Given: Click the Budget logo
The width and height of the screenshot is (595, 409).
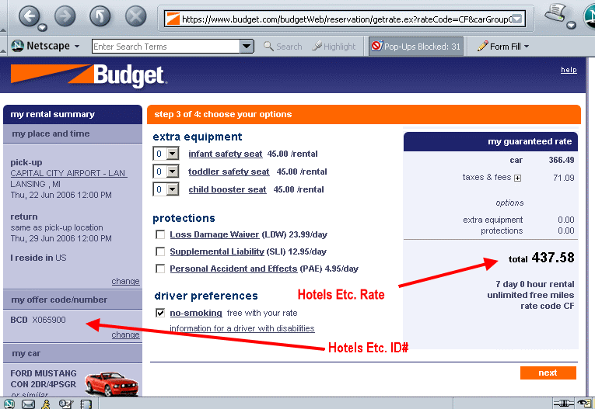Looking at the screenshot, I should pos(88,75).
